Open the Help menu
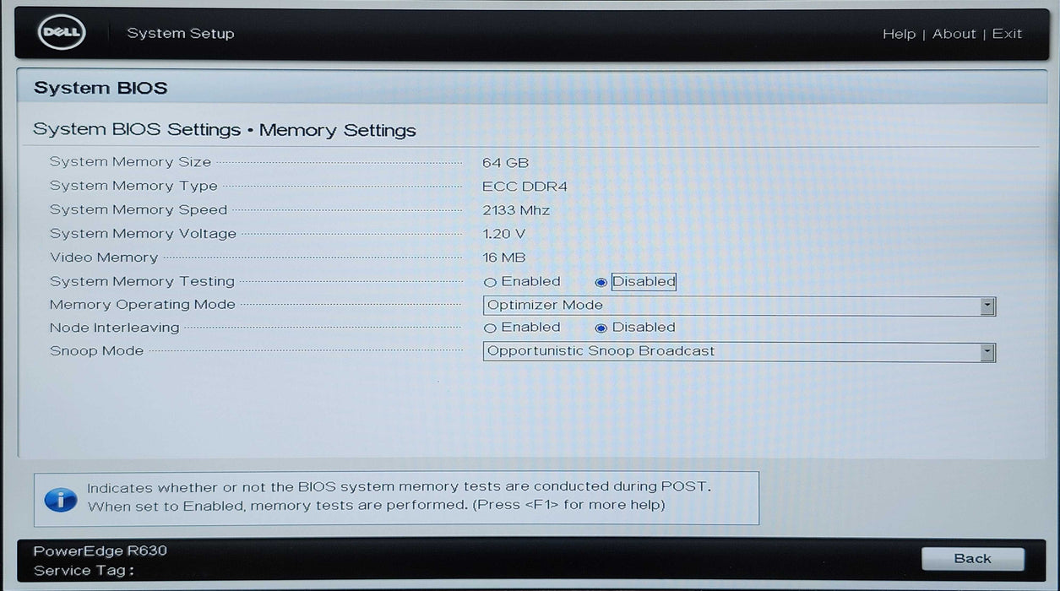This screenshot has height=591, width=1060. click(x=899, y=34)
